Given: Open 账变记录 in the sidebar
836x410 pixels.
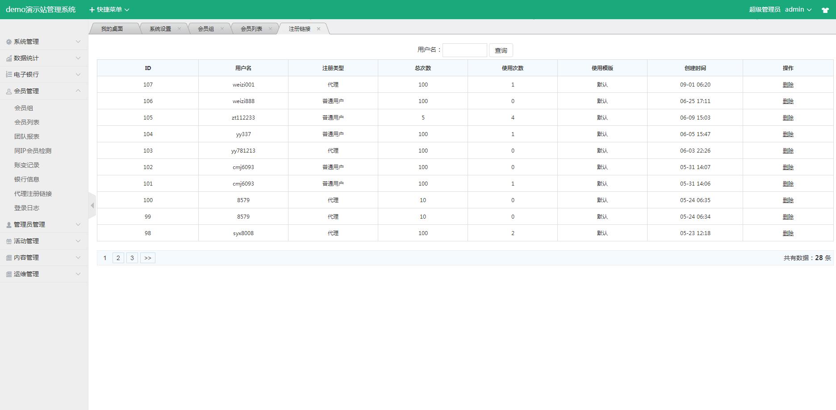Looking at the screenshot, I should [x=27, y=165].
